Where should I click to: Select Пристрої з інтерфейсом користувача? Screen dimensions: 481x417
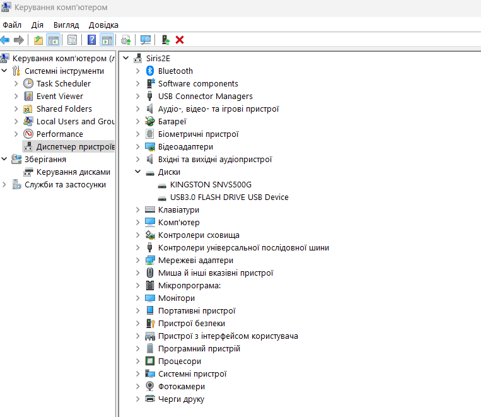coord(228,336)
